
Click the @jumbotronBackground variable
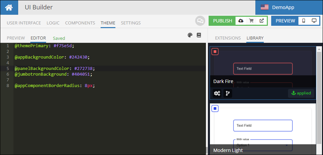[x=41, y=74]
